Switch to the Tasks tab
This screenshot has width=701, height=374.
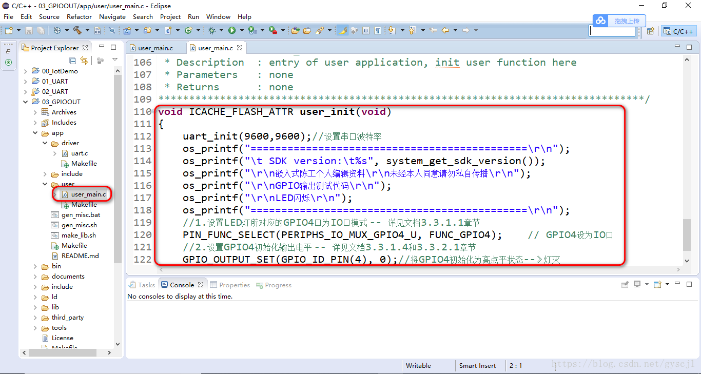pos(142,285)
